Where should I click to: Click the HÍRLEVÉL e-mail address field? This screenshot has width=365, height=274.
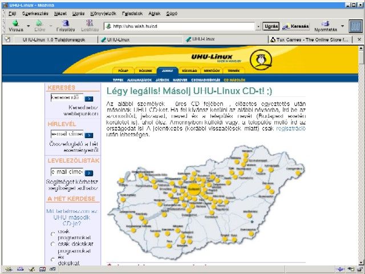click(67, 134)
